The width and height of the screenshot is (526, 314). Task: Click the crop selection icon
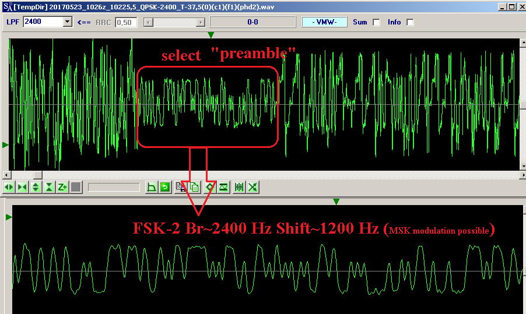tap(152, 187)
